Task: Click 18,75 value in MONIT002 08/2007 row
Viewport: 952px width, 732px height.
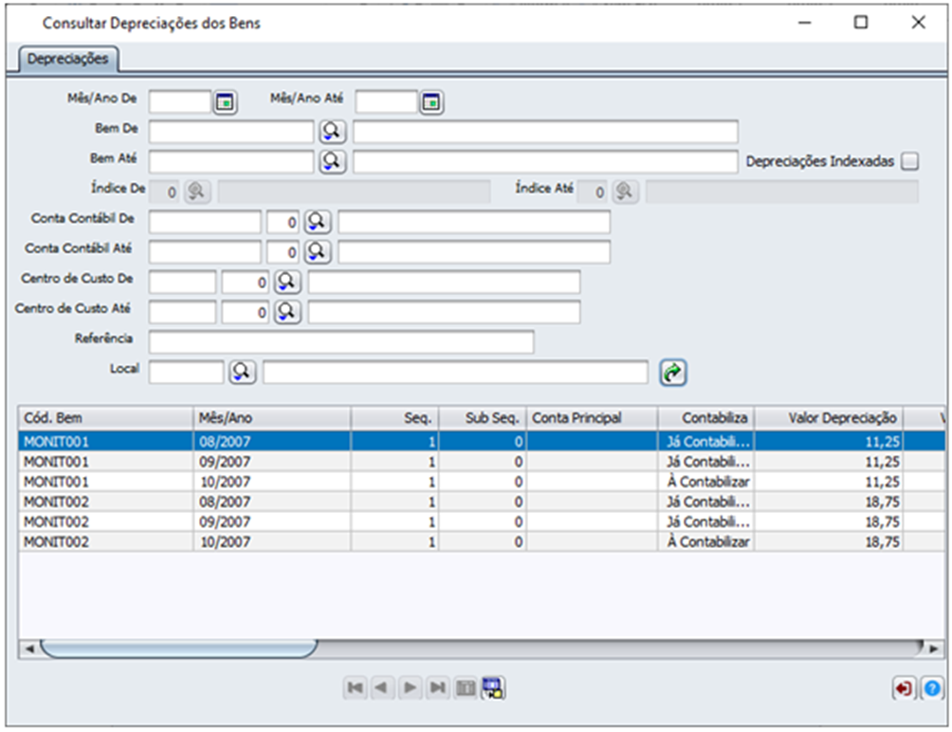Action: point(829,502)
